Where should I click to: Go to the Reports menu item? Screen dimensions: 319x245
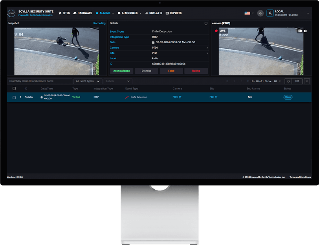coord(174,13)
